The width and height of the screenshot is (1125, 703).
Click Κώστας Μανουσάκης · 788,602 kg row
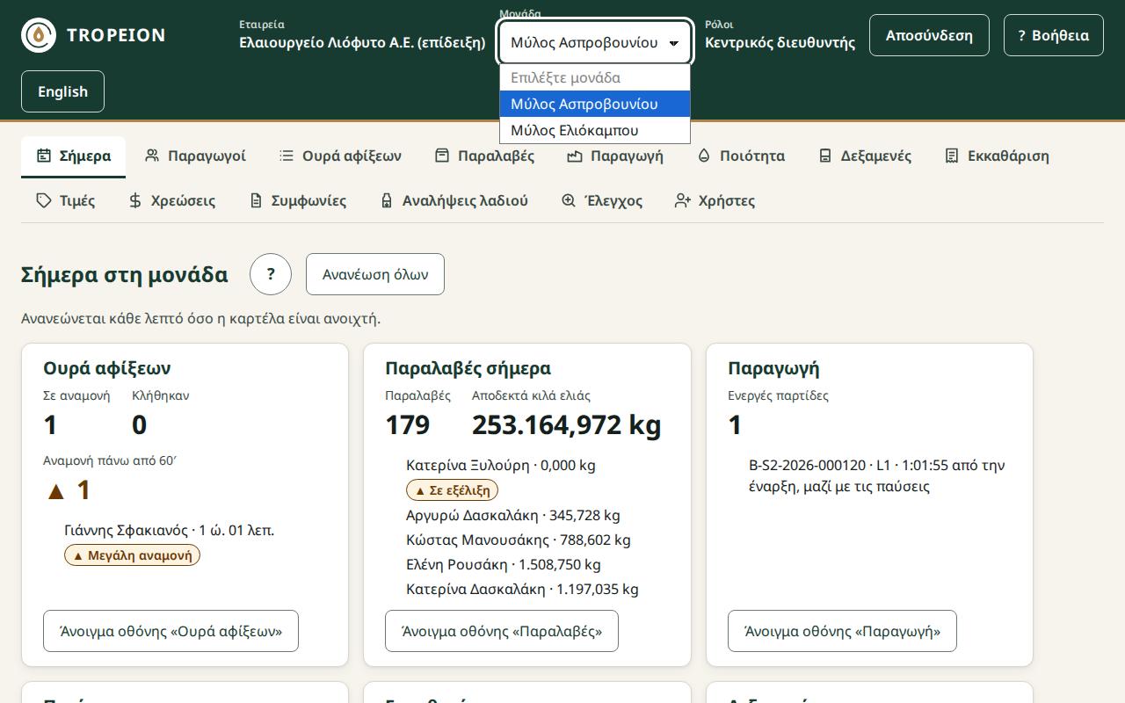(519, 540)
